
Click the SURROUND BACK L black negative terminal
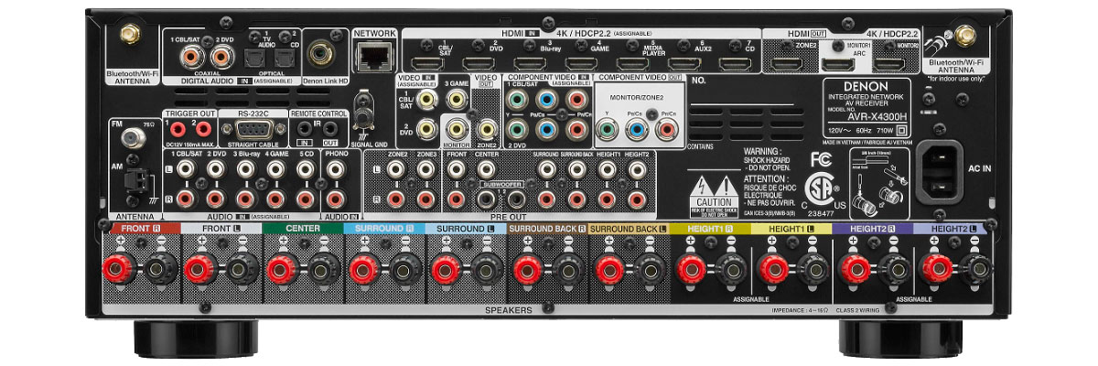tap(651, 270)
